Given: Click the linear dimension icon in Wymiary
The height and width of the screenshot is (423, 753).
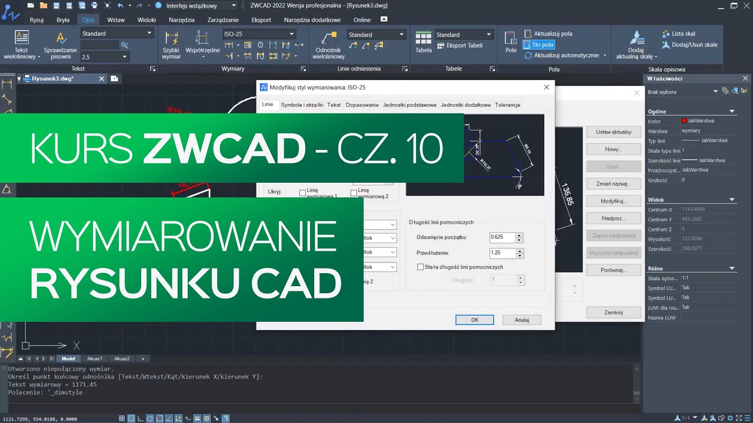Looking at the screenshot, I should pyautogui.click(x=229, y=45).
